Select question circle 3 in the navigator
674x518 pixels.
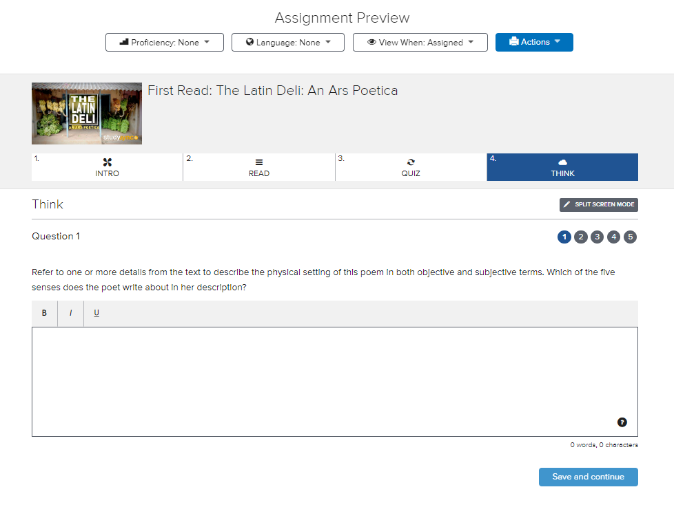(597, 237)
